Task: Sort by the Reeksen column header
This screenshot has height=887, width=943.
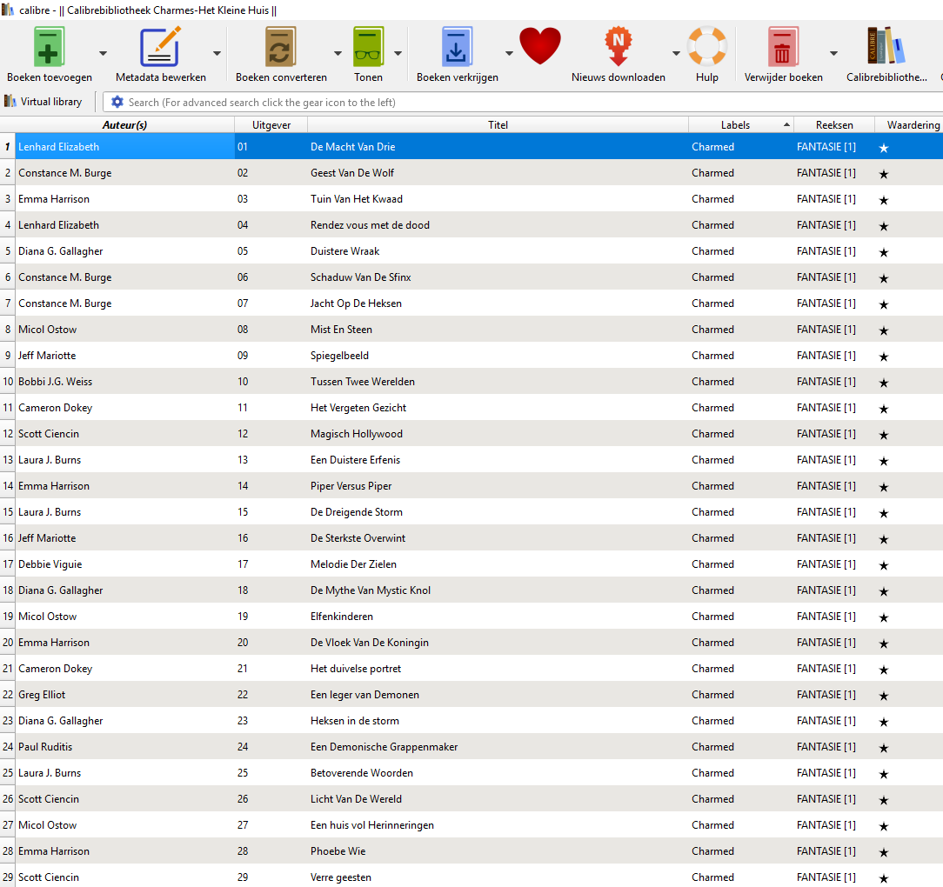Action: pos(834,125)
